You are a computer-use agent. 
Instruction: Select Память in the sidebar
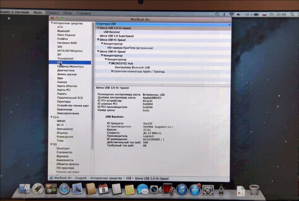tap(62, 94)
